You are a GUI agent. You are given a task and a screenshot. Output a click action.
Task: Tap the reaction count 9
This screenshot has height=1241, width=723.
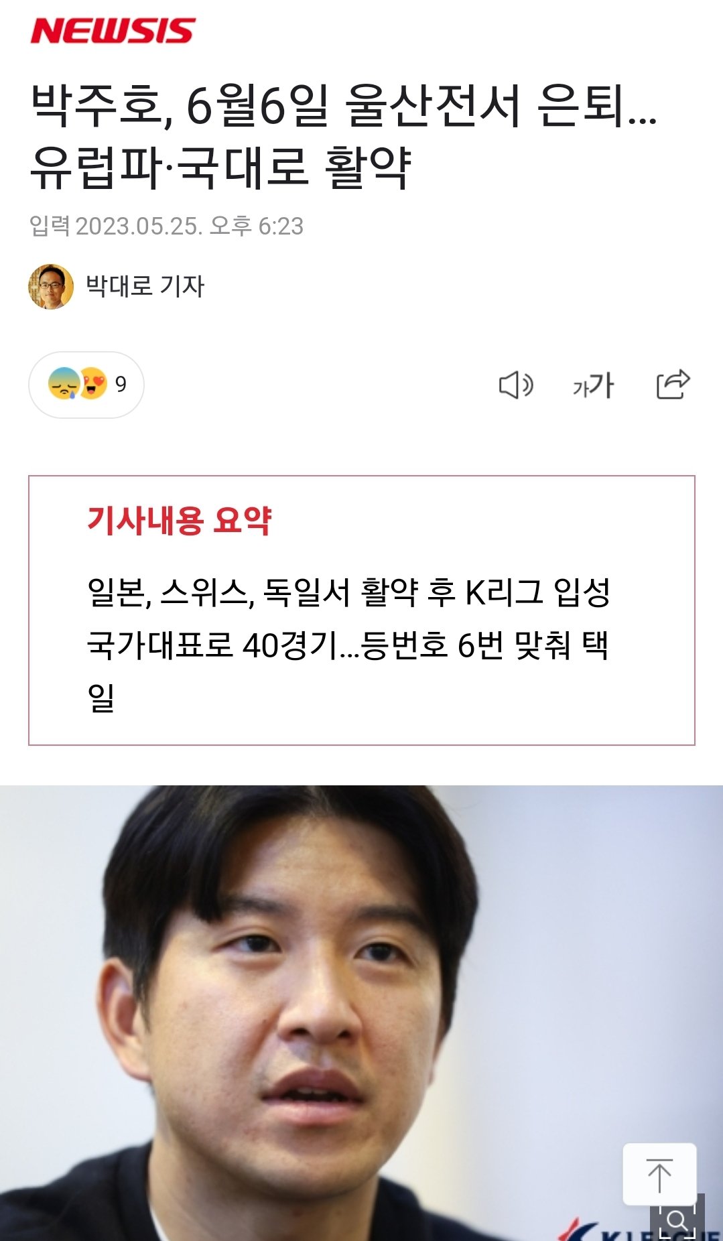(121, 384)
